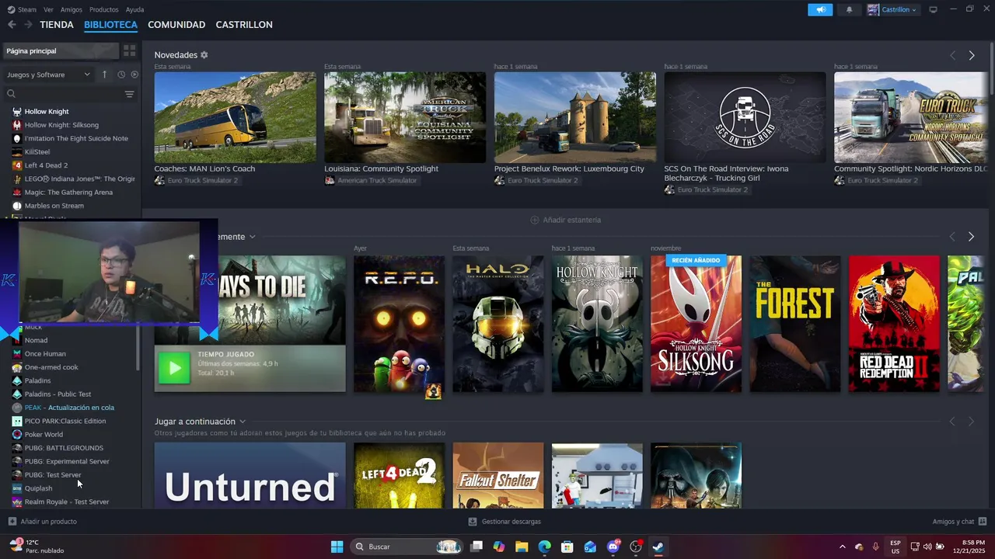The height and width of the screenshot is (559, 995).
Task: Open the Novedades settings gear
Action: [x=204, y=55]
